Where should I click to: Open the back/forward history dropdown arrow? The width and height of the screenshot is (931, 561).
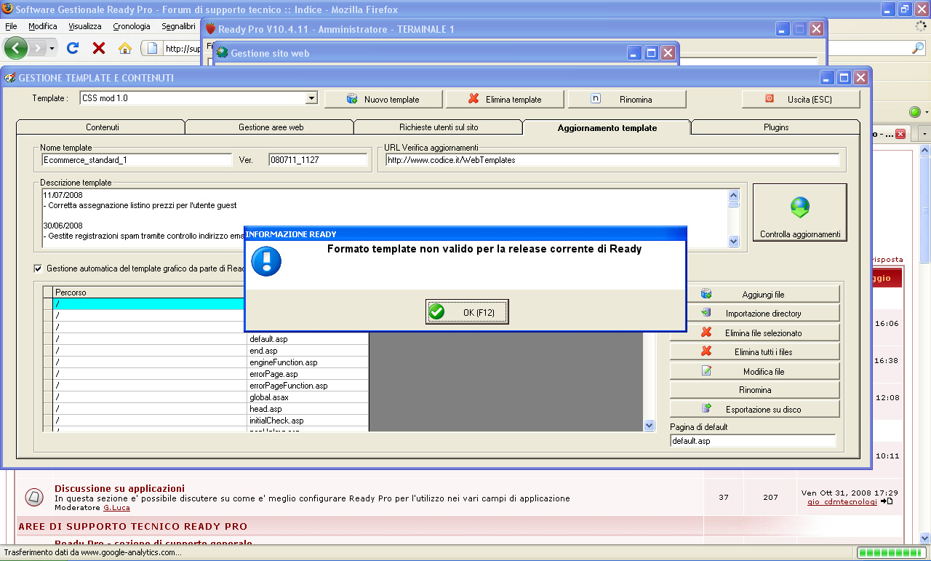click(x=52, y=48)
